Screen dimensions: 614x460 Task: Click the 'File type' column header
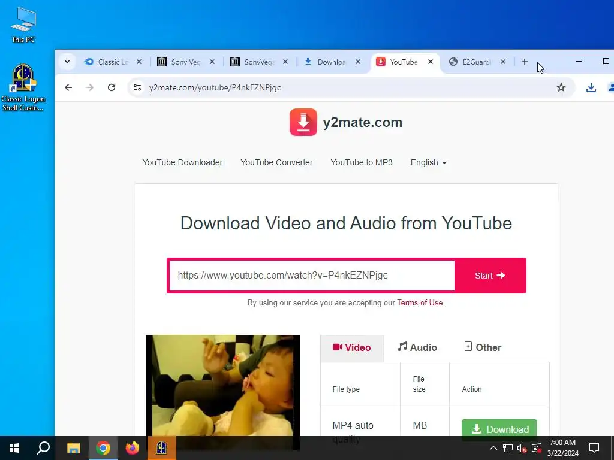click(x=346, y=389)
